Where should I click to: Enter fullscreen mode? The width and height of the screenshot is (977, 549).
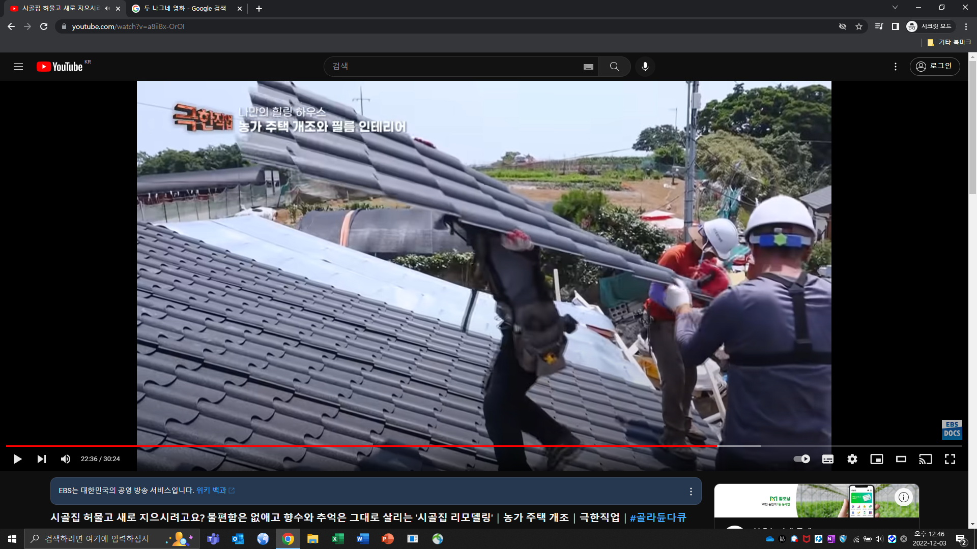[950, 459]
